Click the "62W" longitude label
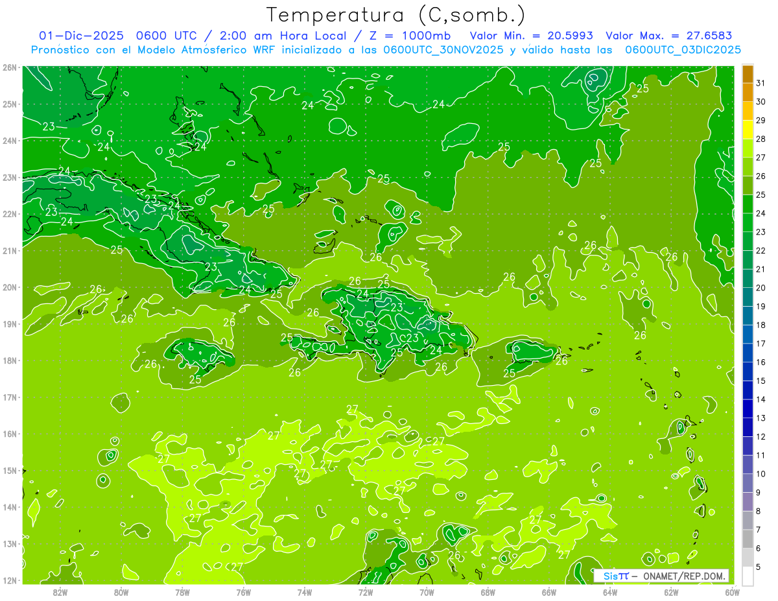 coord(671,592)
